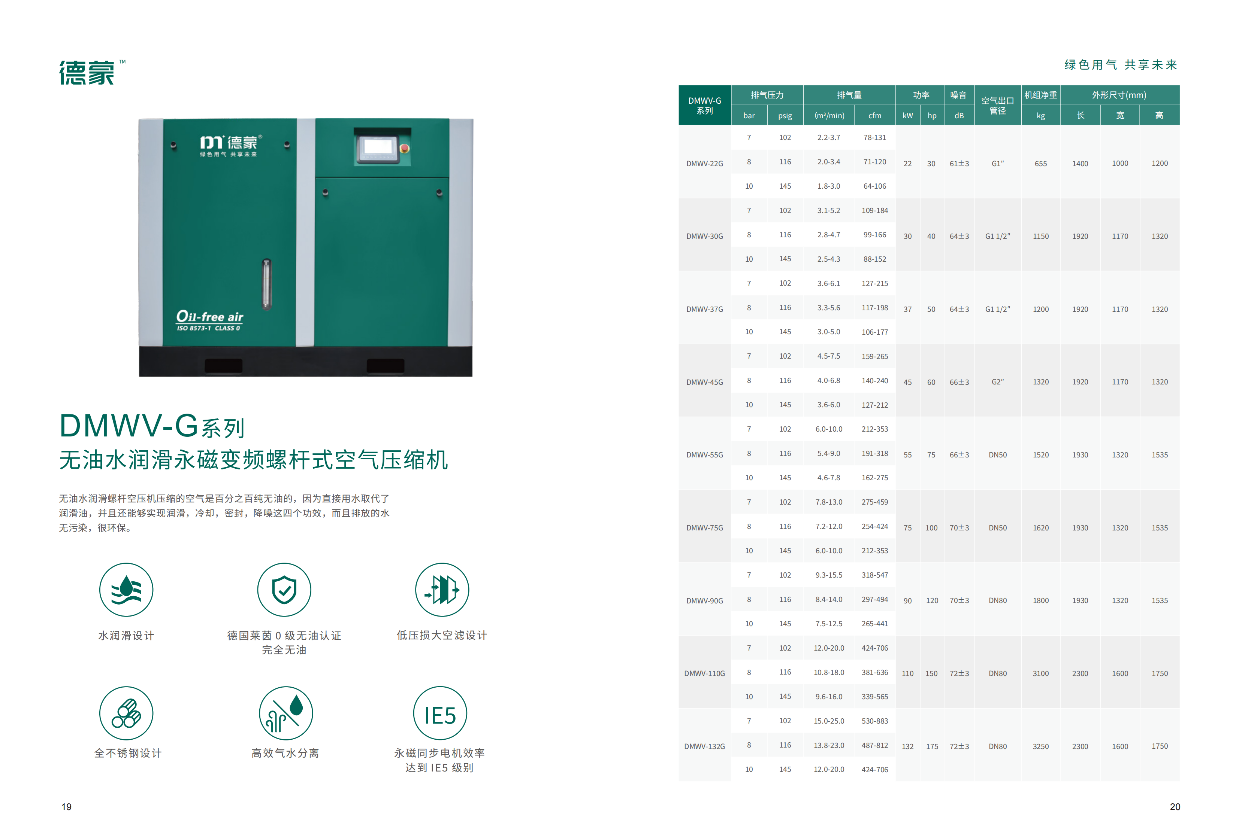1239x840 pixels.
Task: Click the DMWV-110G model row label
Action: point(705,673)
